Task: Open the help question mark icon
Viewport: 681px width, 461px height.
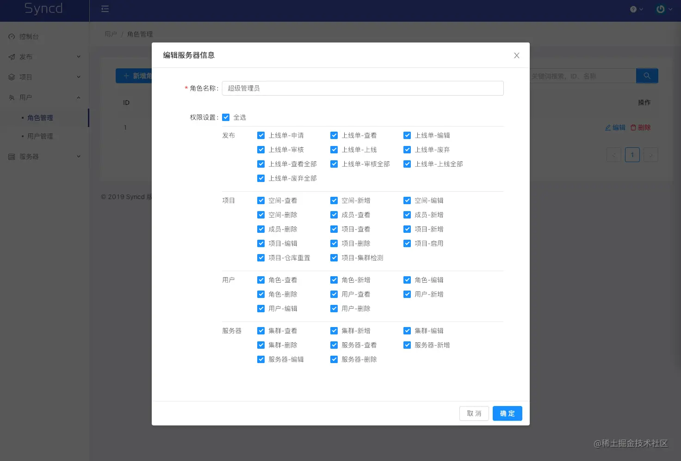Action: (x=633, y=9)
